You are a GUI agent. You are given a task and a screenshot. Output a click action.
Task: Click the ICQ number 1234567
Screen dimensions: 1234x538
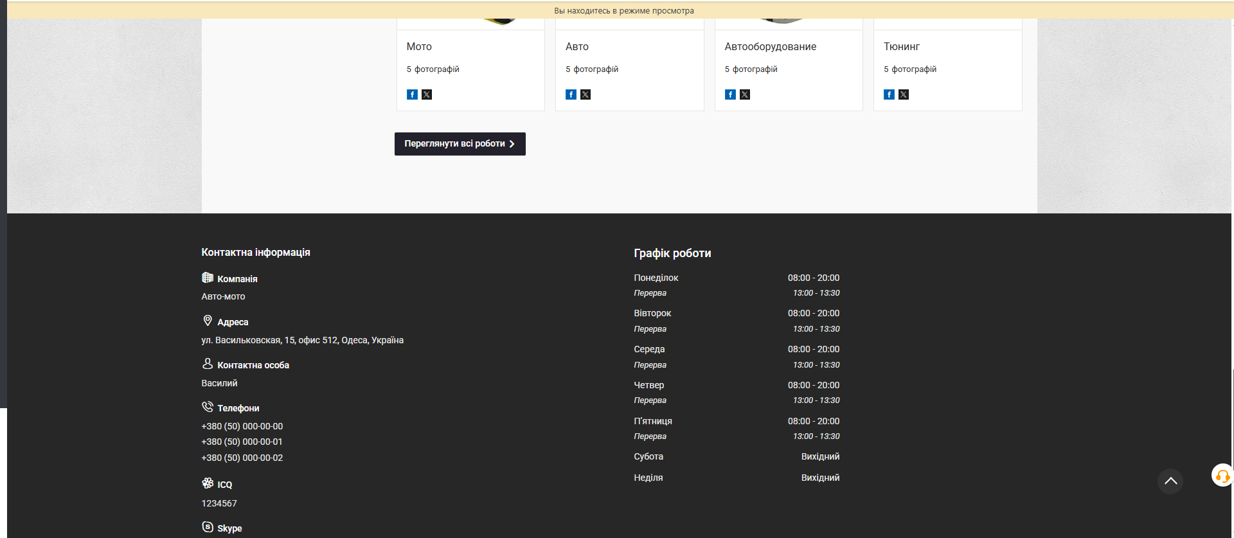click(219, 503)
